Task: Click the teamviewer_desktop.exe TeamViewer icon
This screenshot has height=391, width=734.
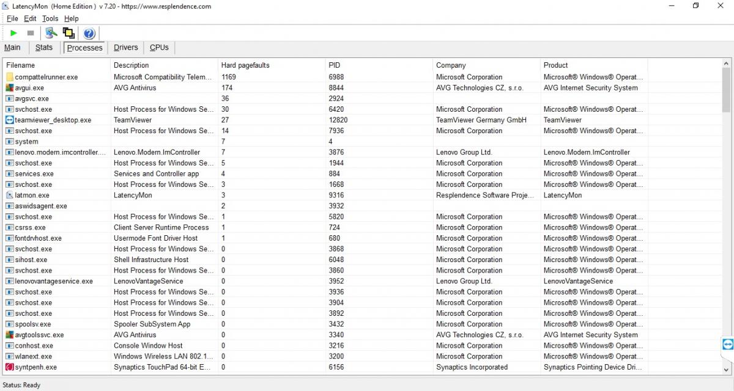Action: (10, 120)
